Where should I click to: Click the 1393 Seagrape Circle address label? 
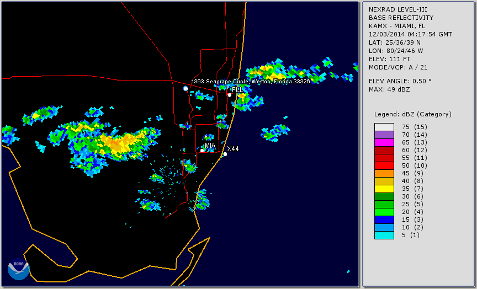pos(250,82)
